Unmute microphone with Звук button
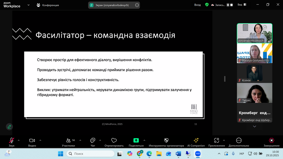This screenshot has width=283, height=159. (12, 140)
